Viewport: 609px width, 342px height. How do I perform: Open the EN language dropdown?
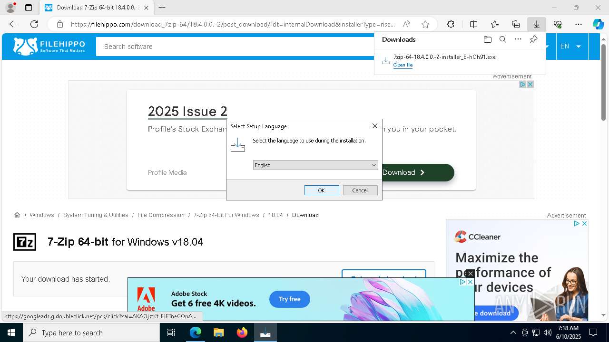[570, 47]
